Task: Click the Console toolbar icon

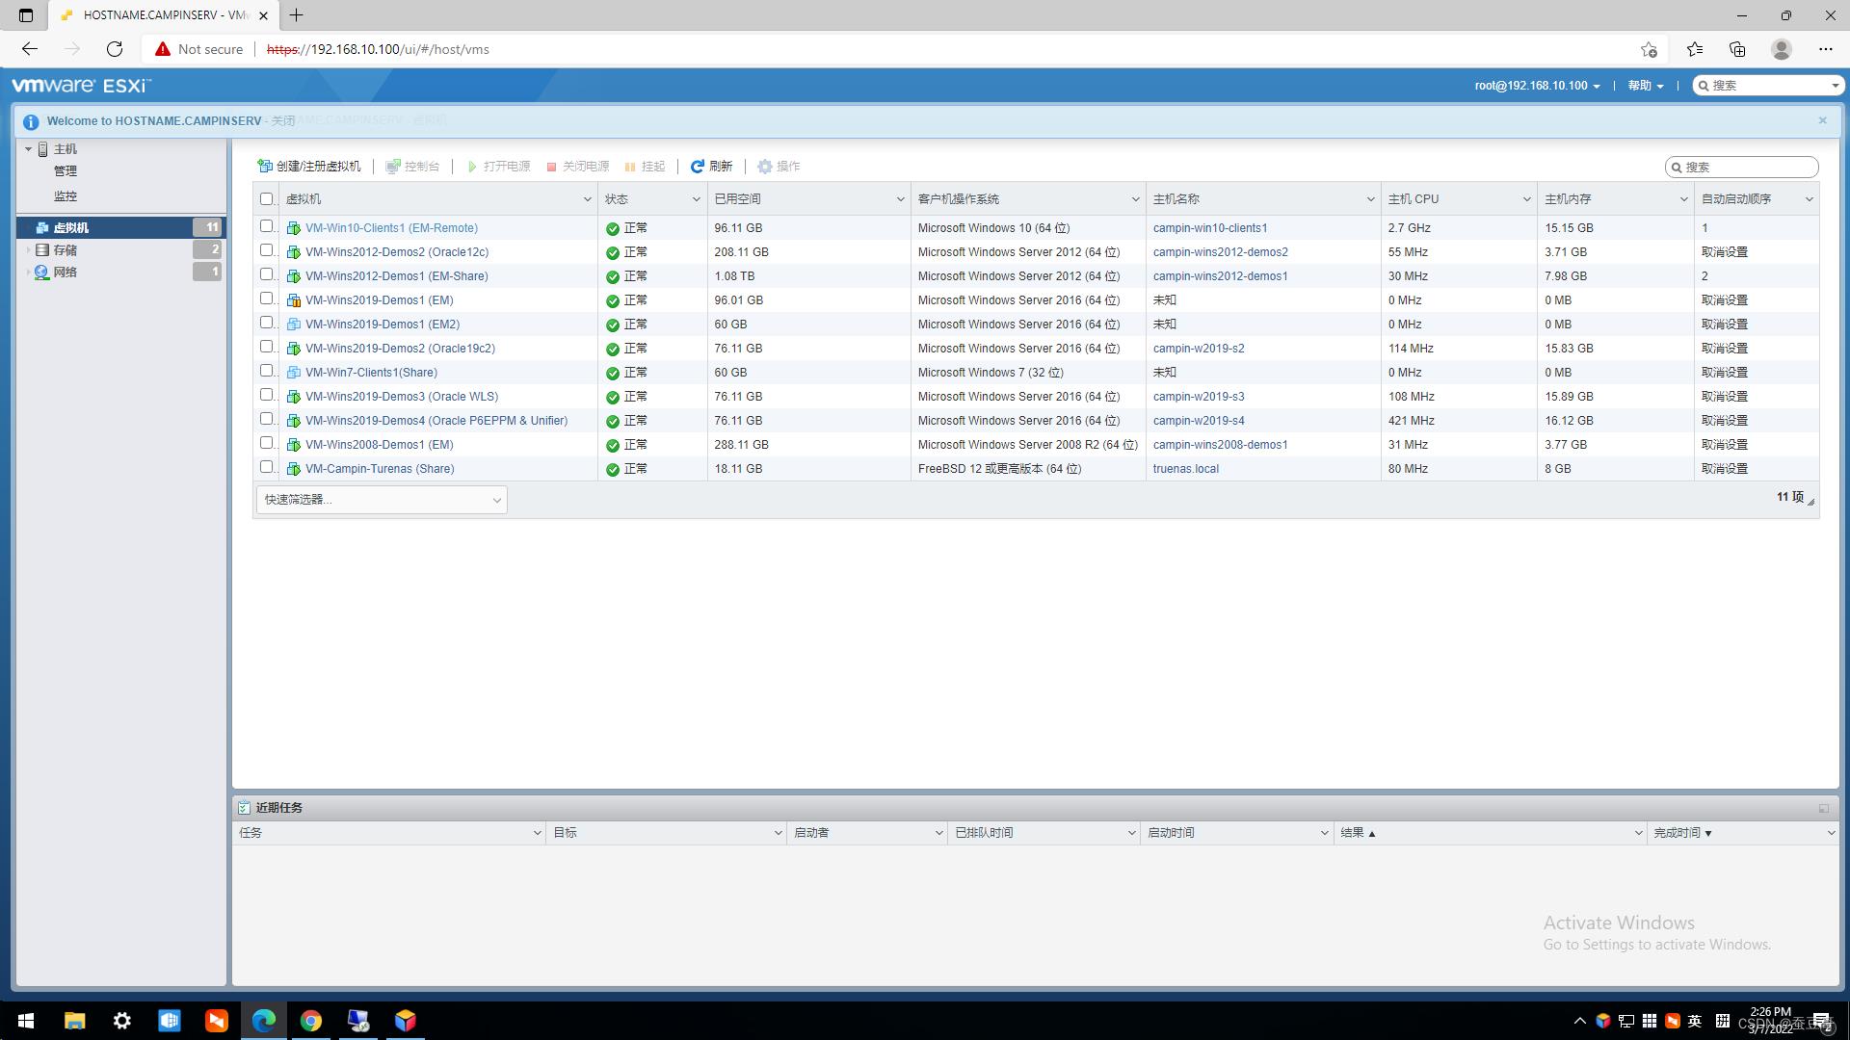Action: pos(393,167)
